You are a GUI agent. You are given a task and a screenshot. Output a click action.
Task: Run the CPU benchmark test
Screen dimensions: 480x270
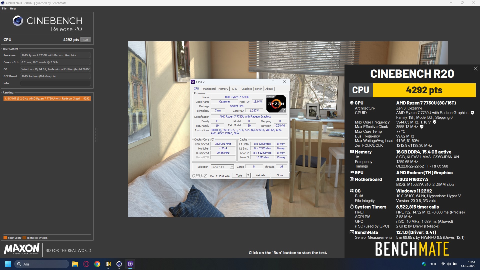(x=85, y=40)
